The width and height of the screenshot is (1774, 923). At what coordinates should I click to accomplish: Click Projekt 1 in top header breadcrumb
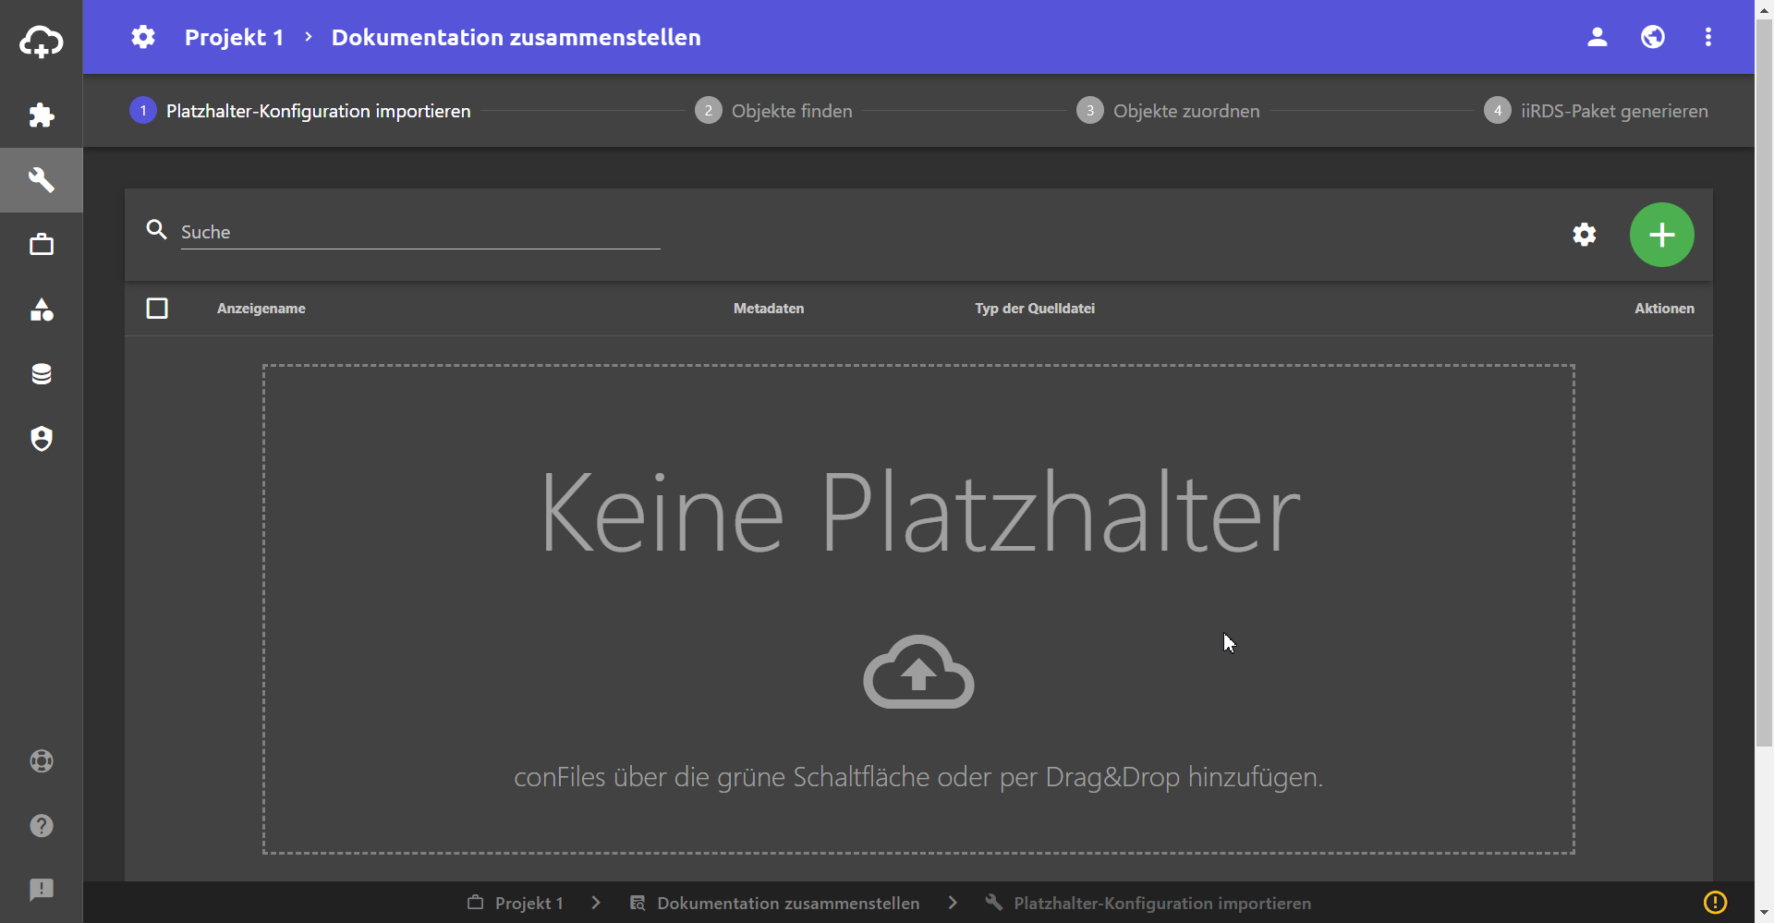point(234,38)
